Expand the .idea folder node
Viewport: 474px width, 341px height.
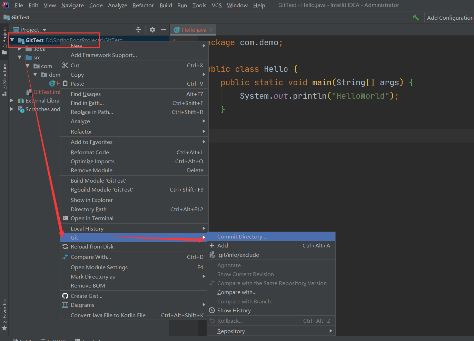click(20, 49)
